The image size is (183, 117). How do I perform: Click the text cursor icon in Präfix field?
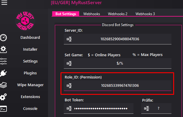[x=147, y=108]
